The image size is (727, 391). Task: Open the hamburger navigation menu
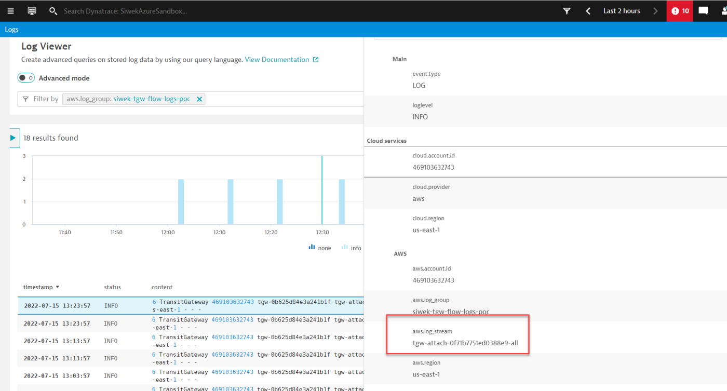[x=11, y=10]
